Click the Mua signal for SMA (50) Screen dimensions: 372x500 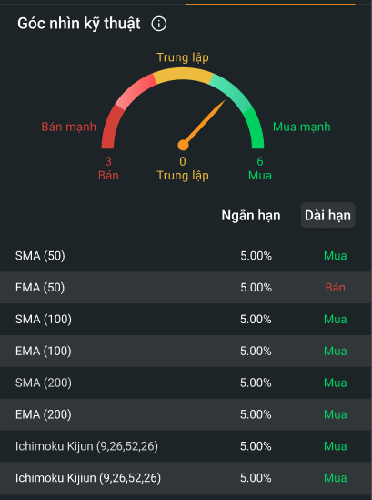(x=335, y=256)
